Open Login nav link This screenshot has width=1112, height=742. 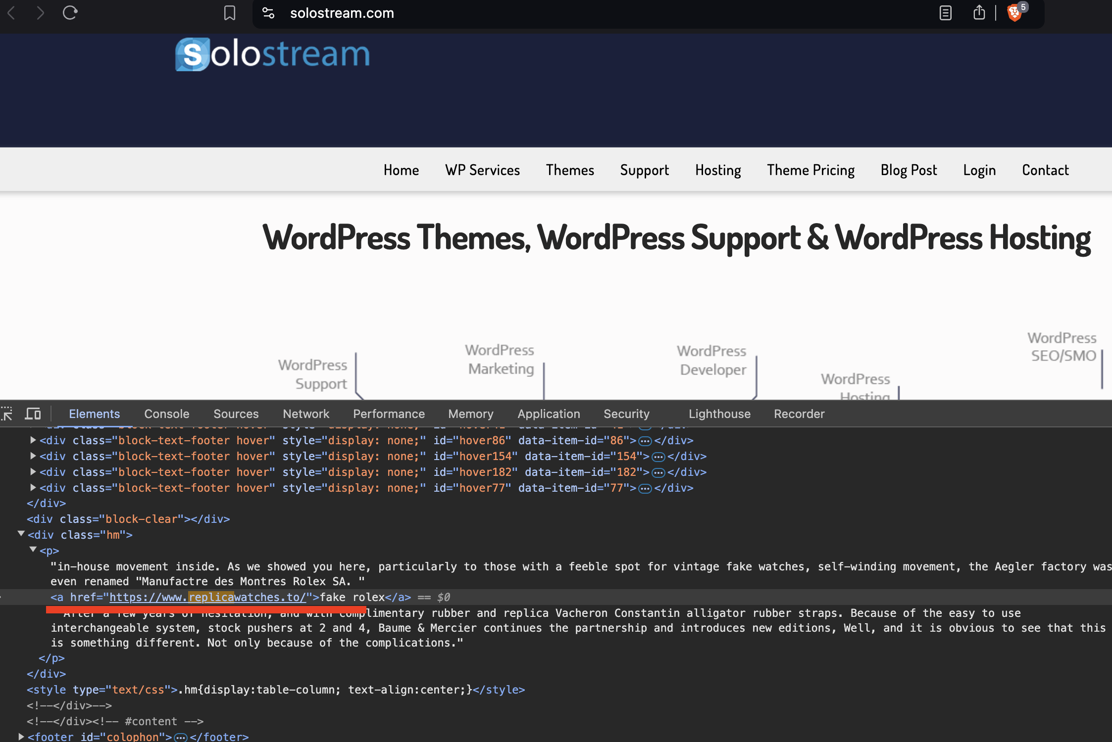pyautogui.click(x=979, y=170)
